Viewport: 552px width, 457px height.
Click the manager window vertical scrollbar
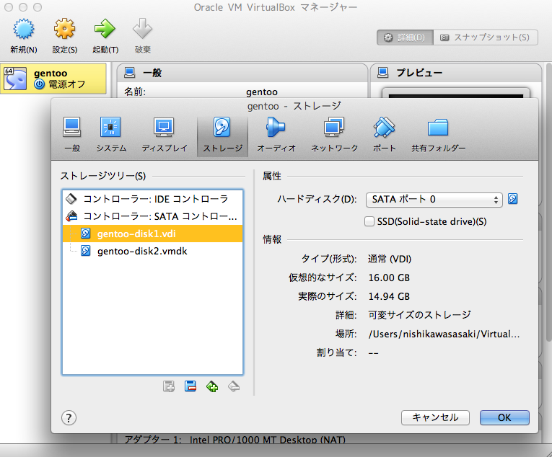(548, 203)
